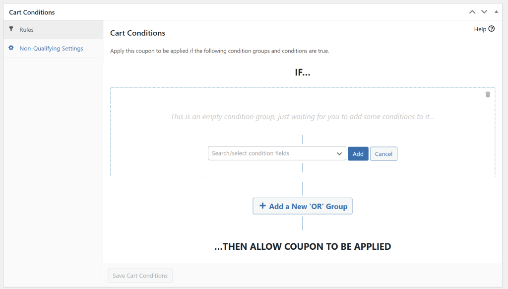The width and height of the screenshot is (508, 289).
Task: Open the Search/select condition fields dropdown
Action: tap(276, 153)
